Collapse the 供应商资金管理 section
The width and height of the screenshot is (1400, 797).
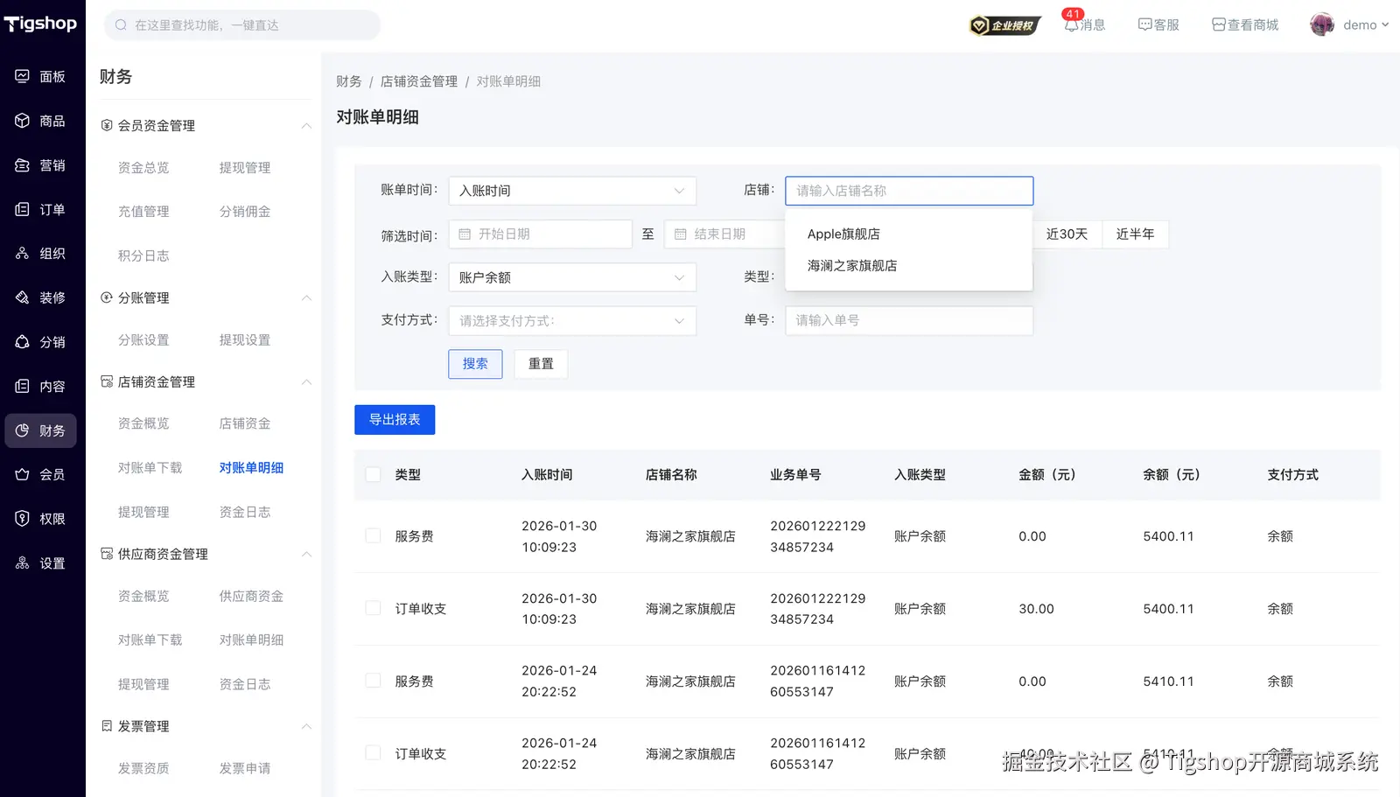306,555
